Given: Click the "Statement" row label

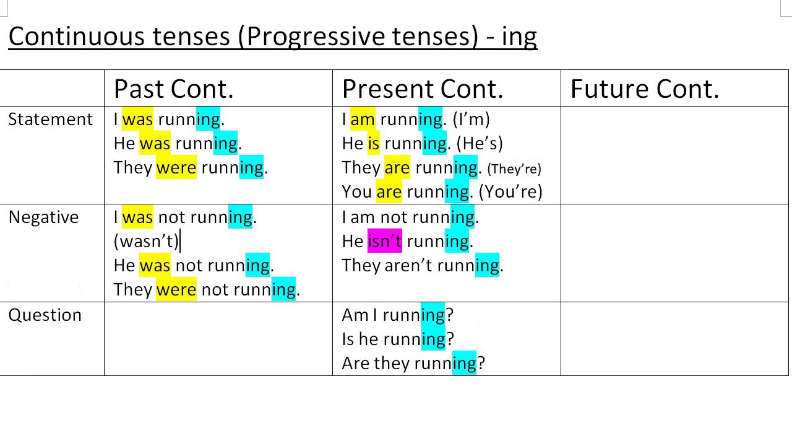Looking at the screenshot, I should [x=50, y=120].
